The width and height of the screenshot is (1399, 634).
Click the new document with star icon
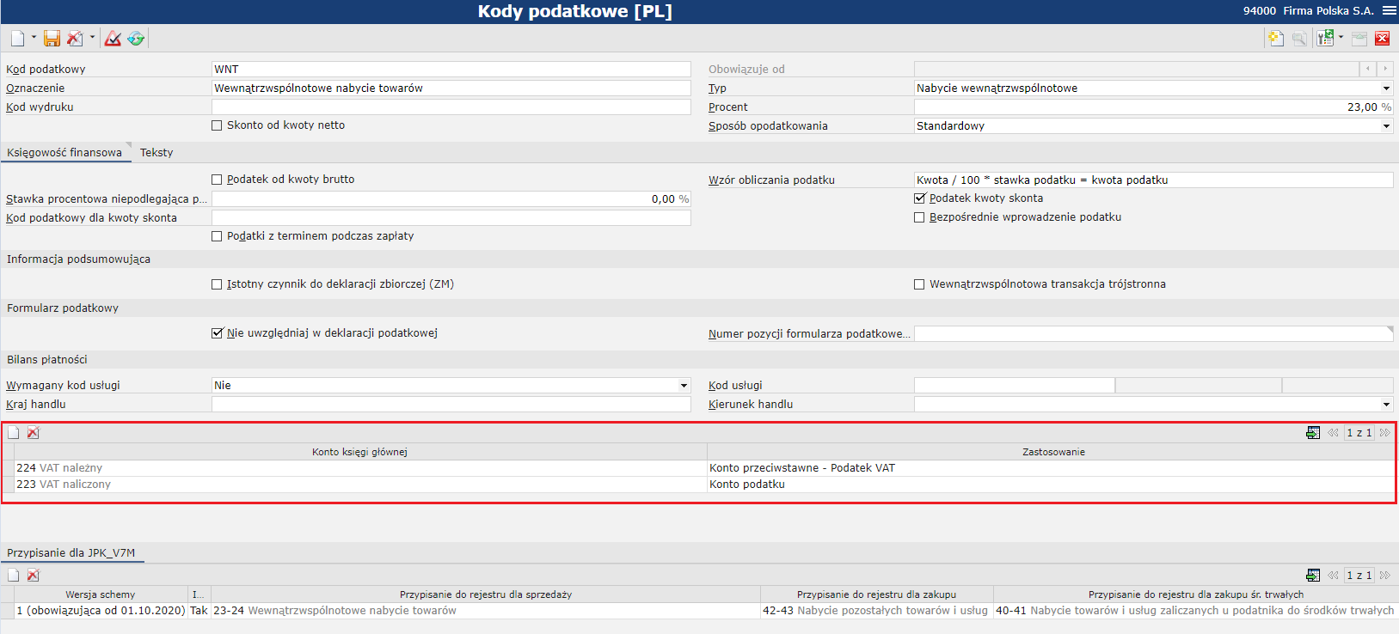(1276, 38)
